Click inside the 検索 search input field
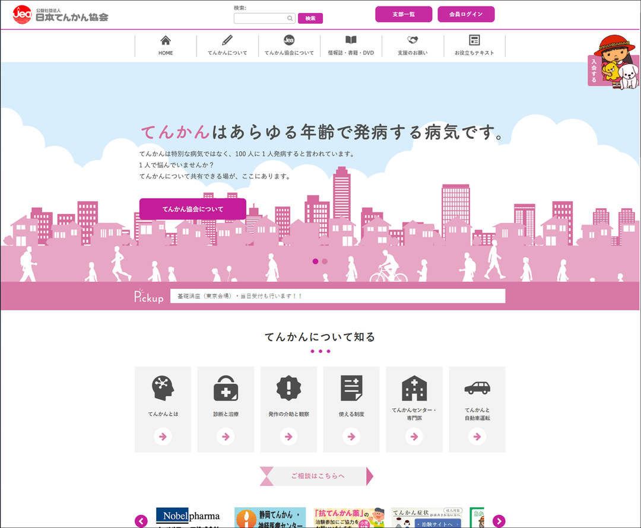Image resolution: width=641 pixels, height=528 pixels. pos(261,18)
